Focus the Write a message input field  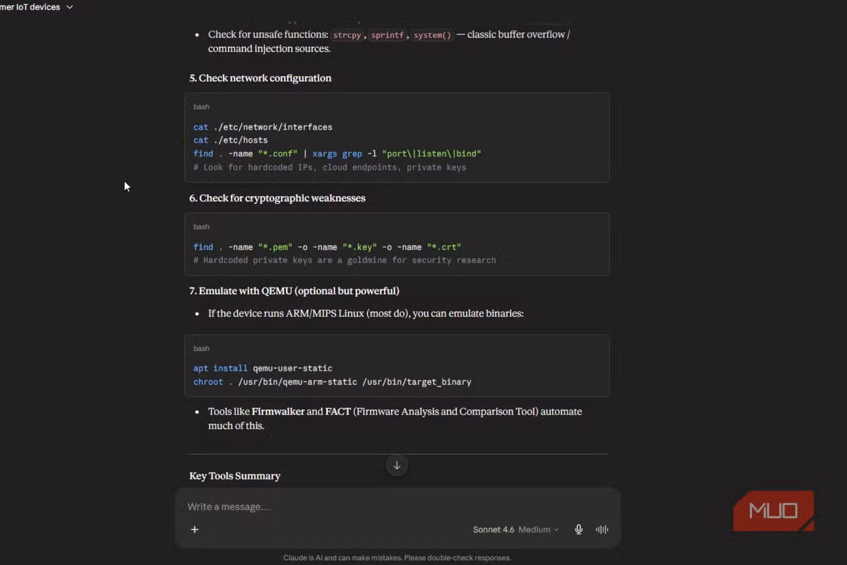398,506
